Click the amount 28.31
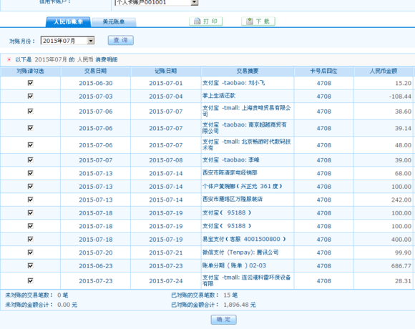Screen dimensions: 415x329 click(403, 281)
